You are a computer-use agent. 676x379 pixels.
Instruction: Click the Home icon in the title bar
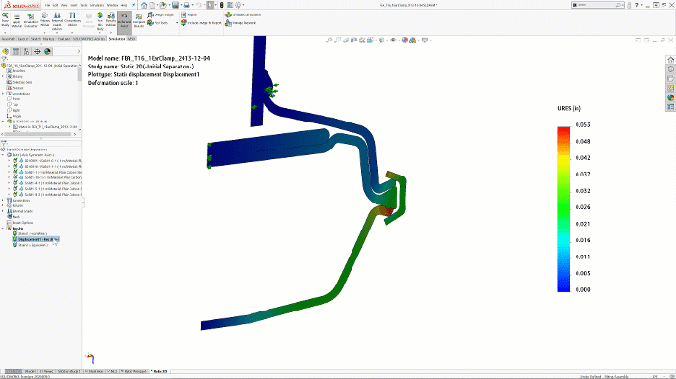144,5
